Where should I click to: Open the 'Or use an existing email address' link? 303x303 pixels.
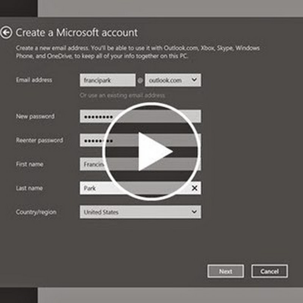[x=122, y=95]
